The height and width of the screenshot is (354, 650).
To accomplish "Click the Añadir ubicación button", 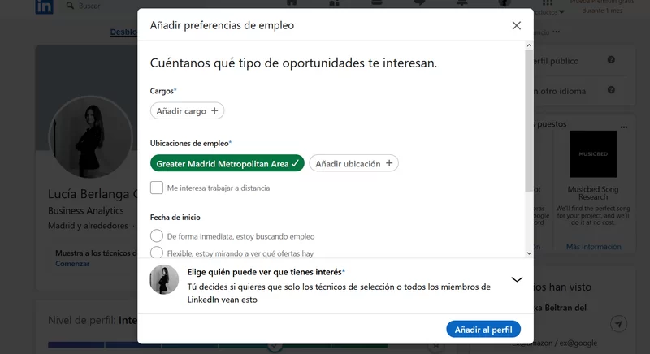I will click(x=353, y=163).
